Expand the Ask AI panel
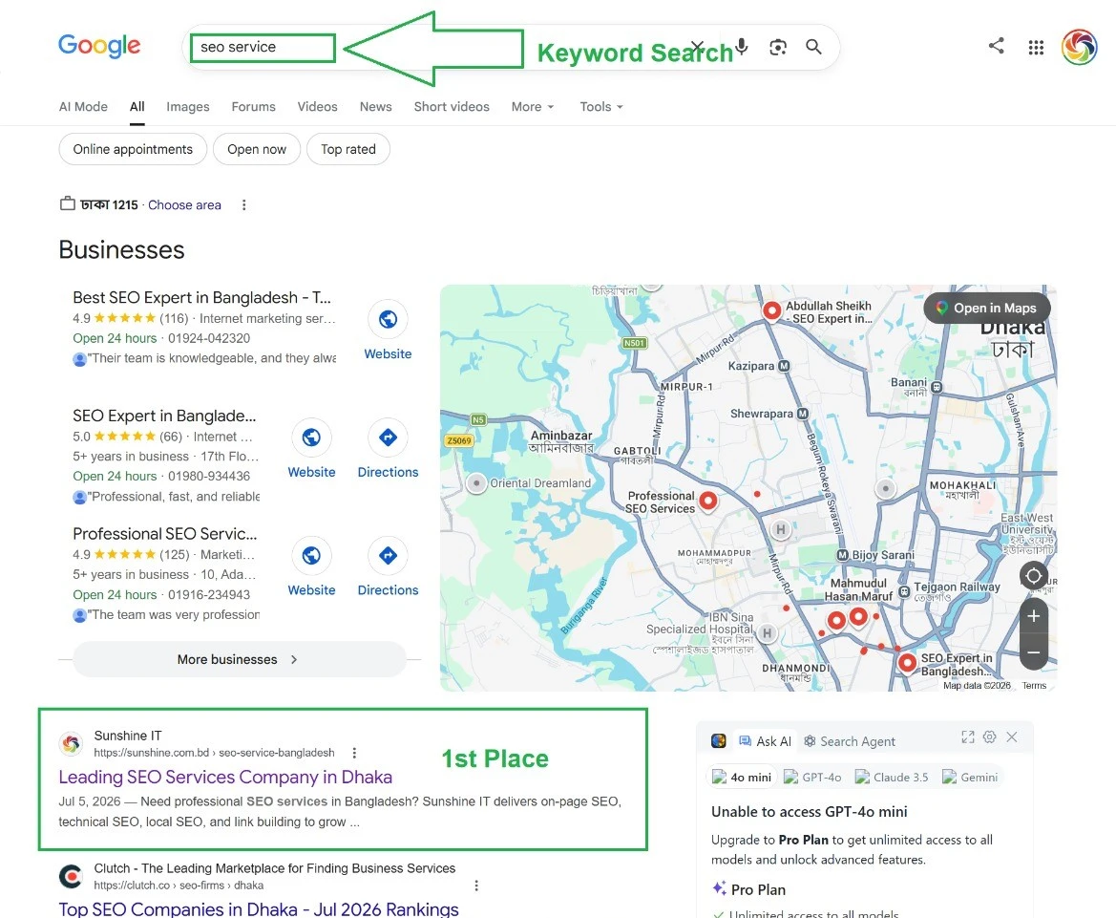Image resolution: width=1116 pixels, height=918 pixels. coord(968,737)
